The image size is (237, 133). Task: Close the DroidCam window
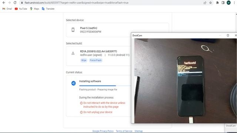click(x=236, y=35)
